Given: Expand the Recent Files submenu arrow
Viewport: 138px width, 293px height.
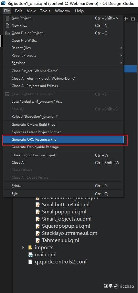Looking at the screenshot, I should point(121,48).
